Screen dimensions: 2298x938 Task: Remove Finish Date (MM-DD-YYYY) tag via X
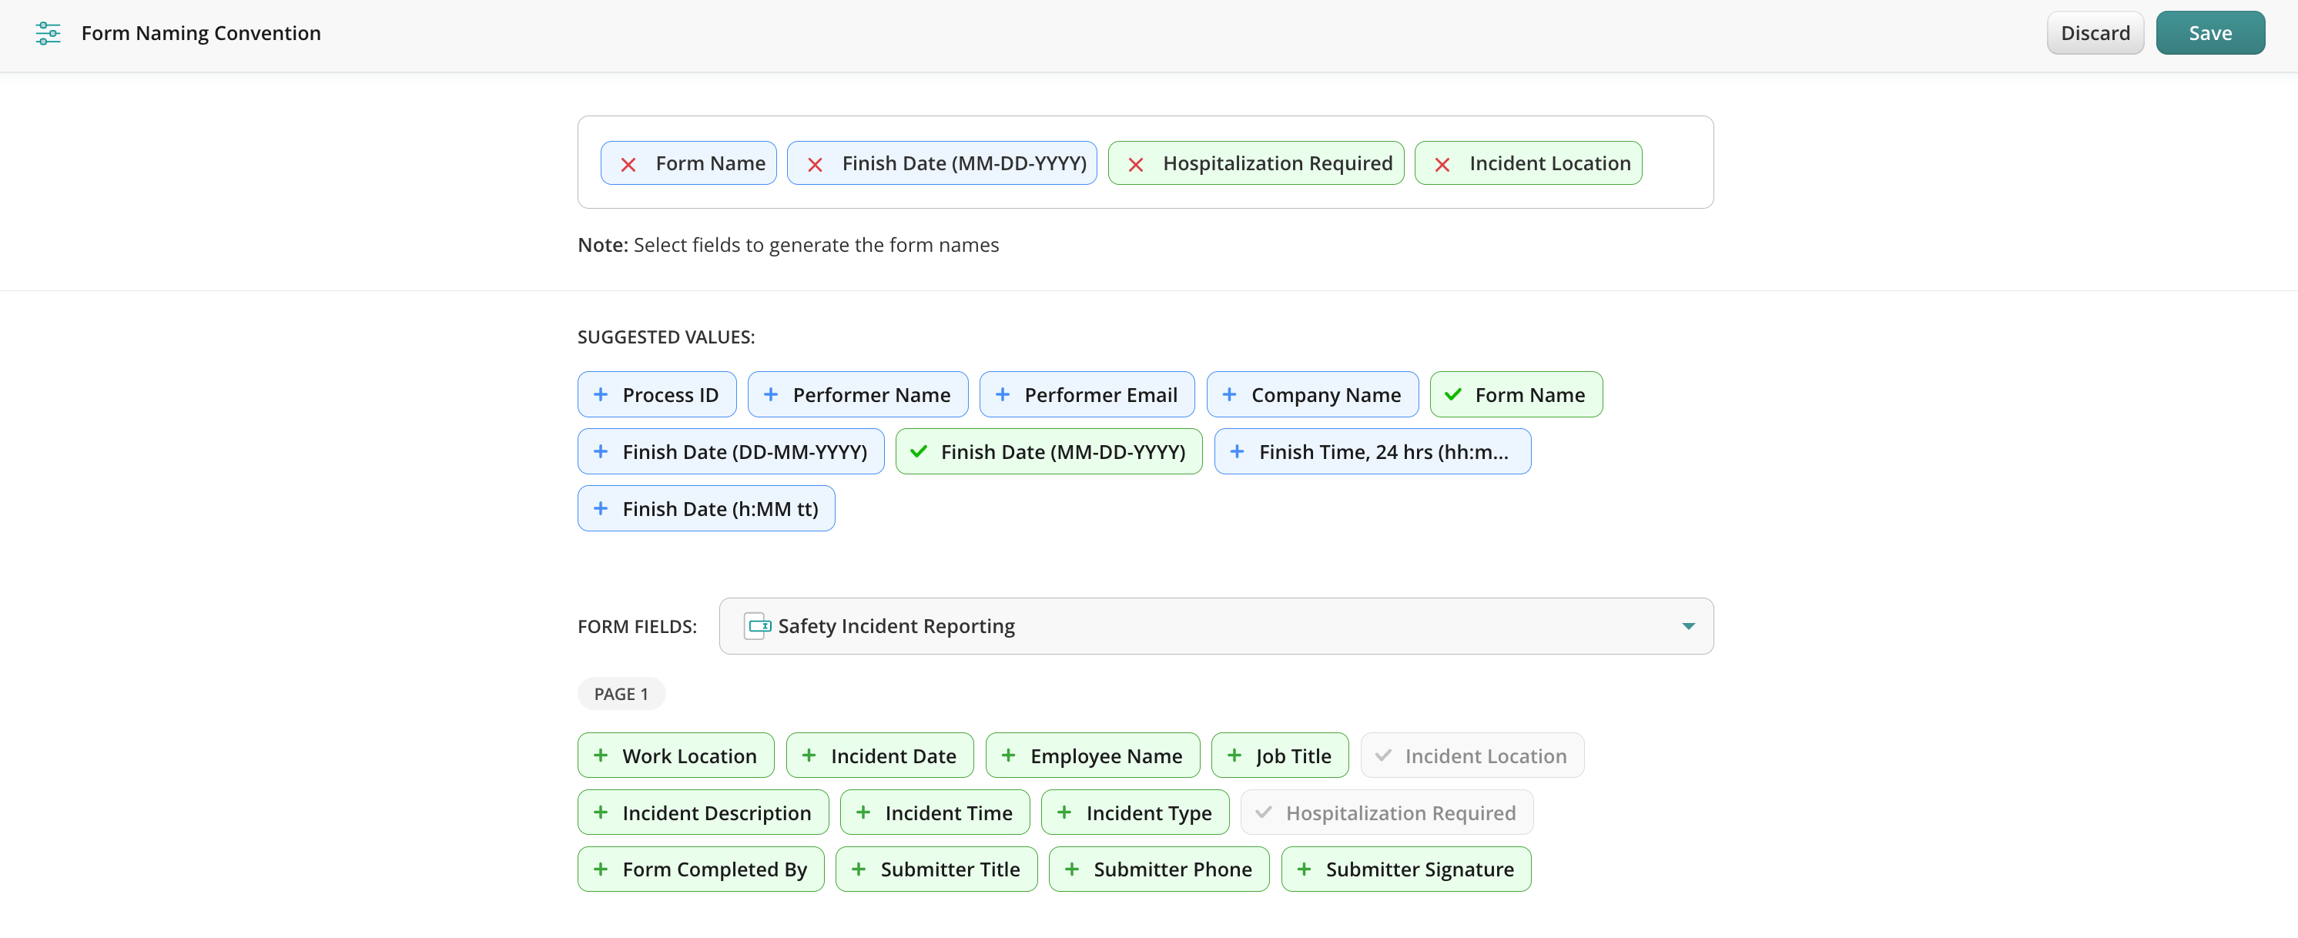click(x=815, y=164)
